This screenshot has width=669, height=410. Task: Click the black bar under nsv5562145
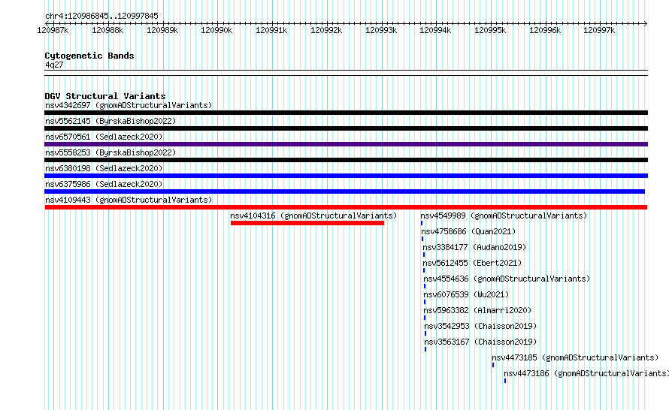(346, 128)
